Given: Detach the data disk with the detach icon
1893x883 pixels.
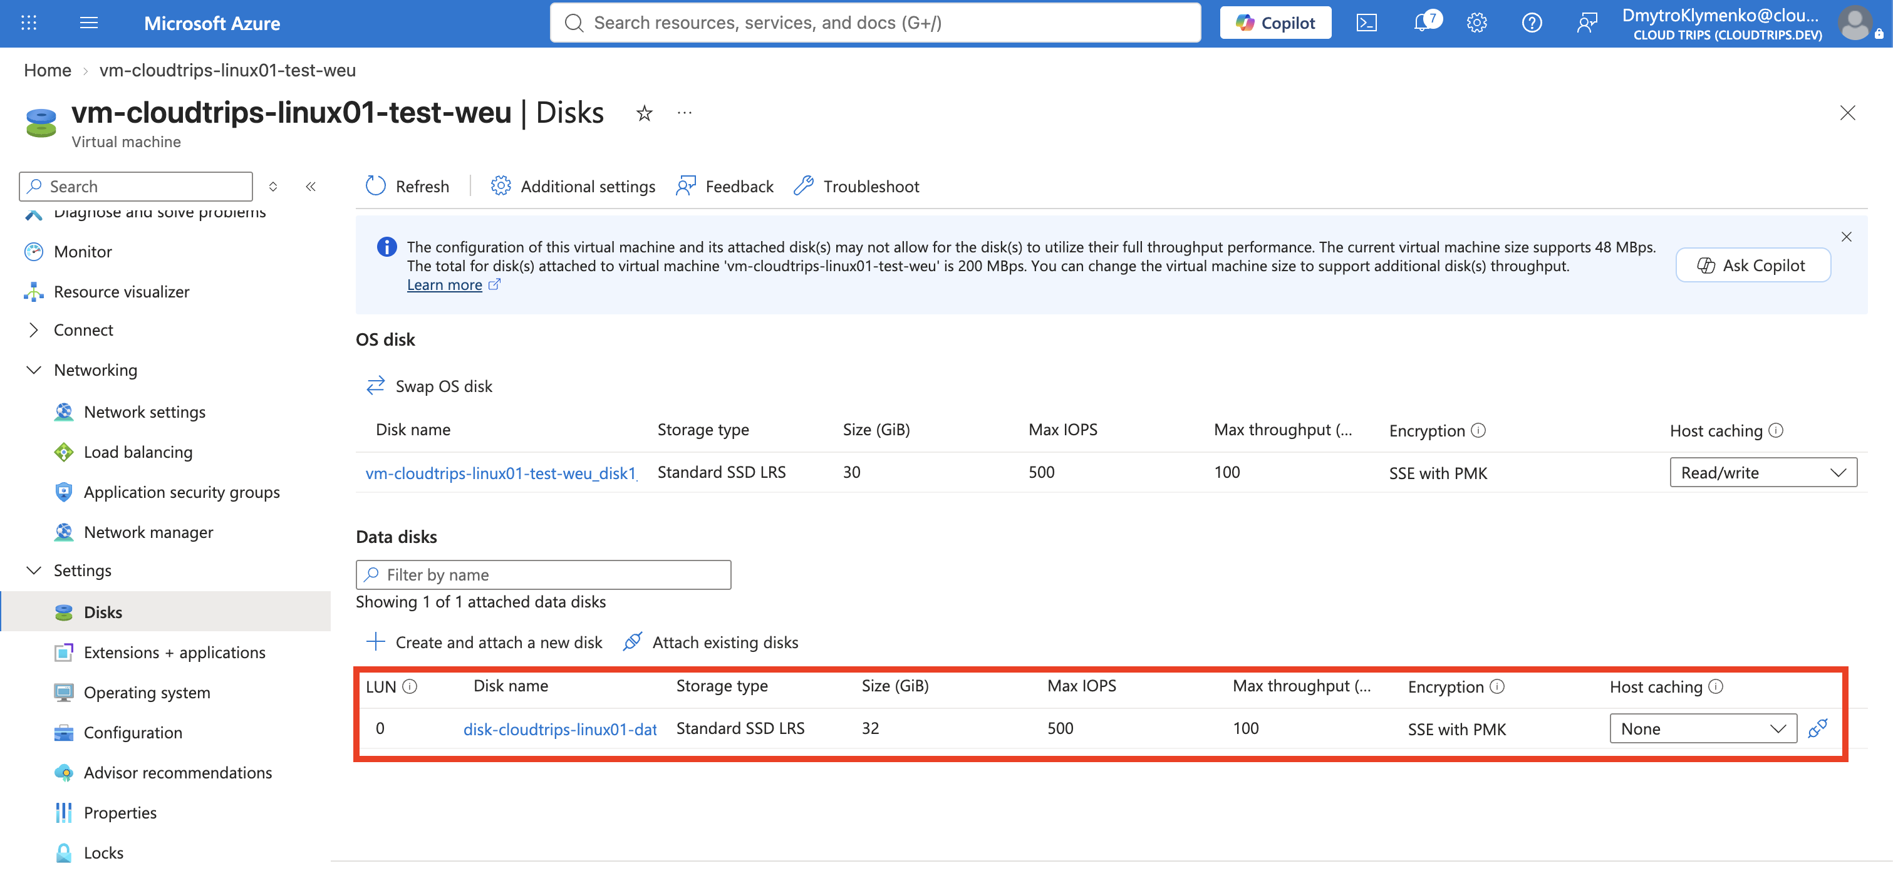Looking at the screenshot, I should [x=1818, y=728].
